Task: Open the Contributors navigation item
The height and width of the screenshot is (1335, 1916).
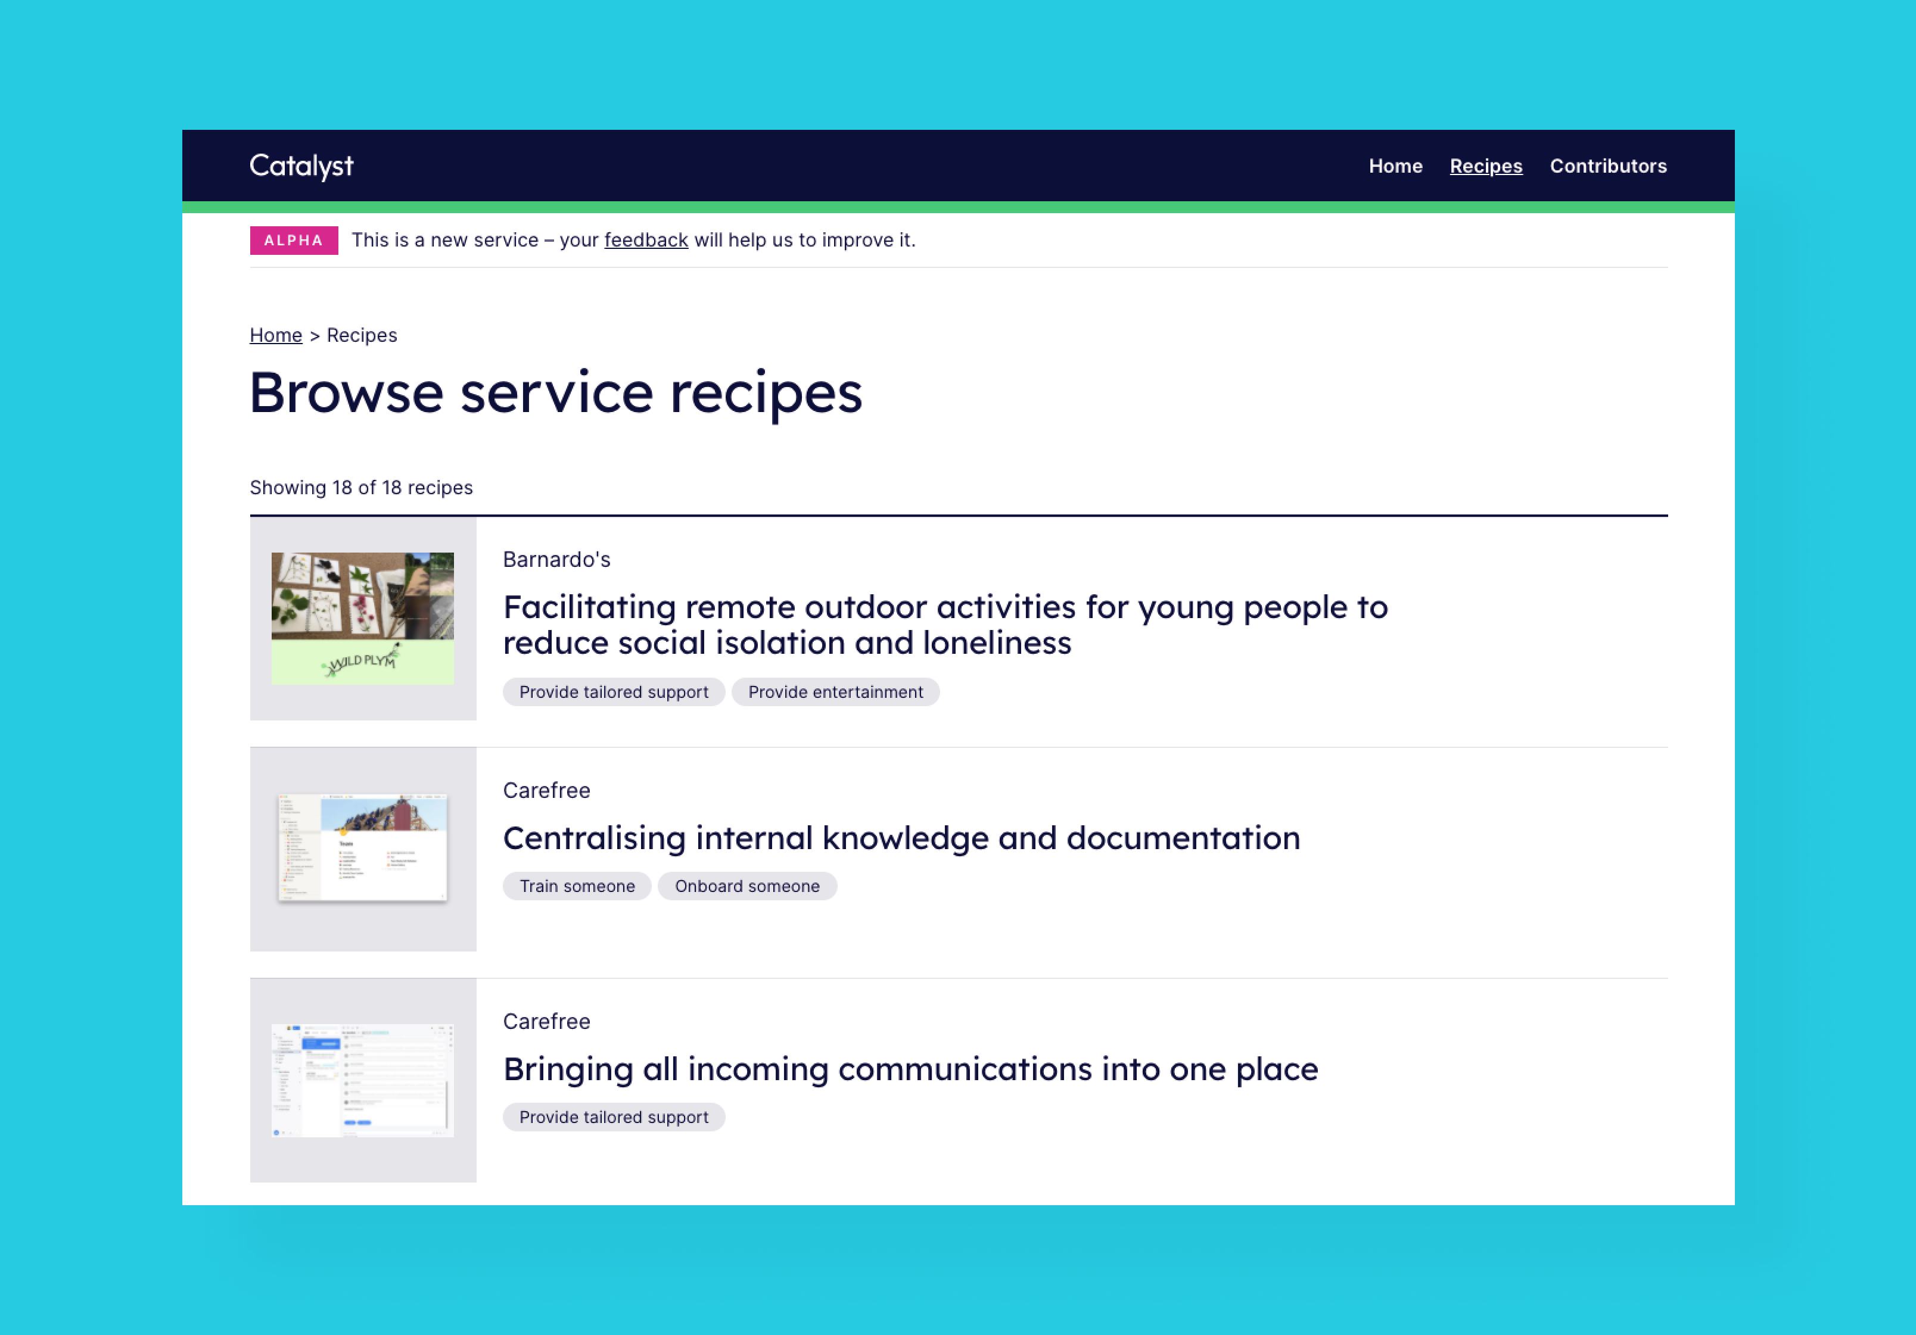Action: pos(1608,166)
